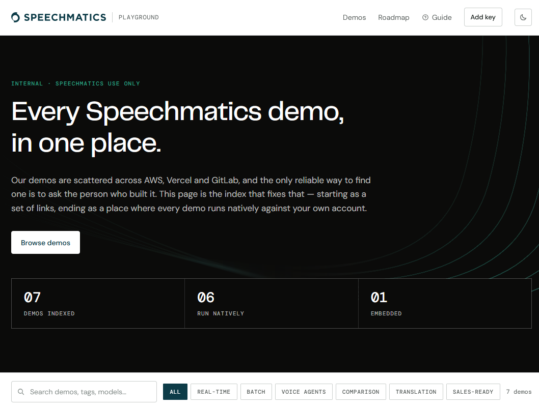This screenshot has width=539, height=408.
Task: Click the 01 Embedded stat
Action: (445, 303)
